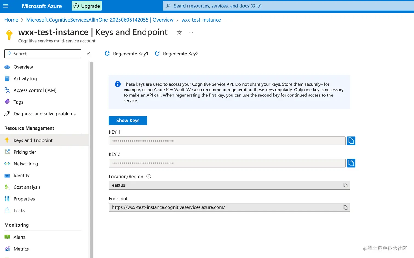Copy the Endpoint URL
Viewport: 414px width, 258px height.
(x=346, y=207)
